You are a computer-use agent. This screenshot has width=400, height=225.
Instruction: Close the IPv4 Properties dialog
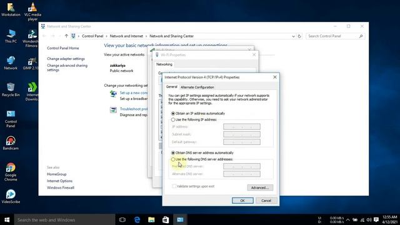(x=275, y=77)
